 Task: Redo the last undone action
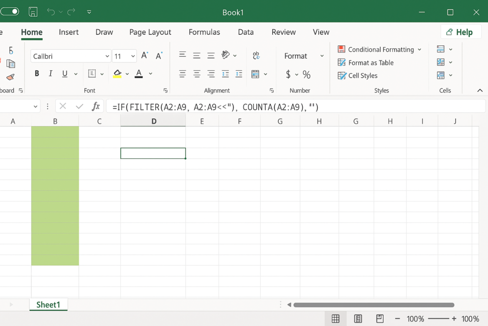click(71, 12)
